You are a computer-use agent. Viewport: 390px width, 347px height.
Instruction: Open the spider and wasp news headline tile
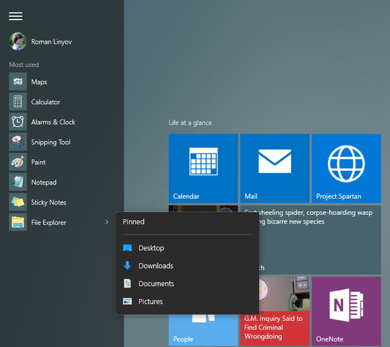320,240
